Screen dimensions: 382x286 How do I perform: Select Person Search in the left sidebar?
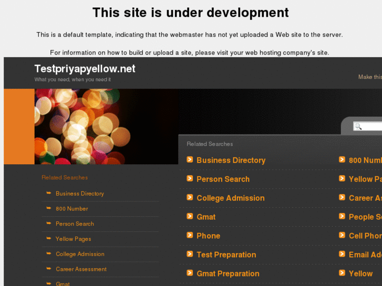click(75, 224)
